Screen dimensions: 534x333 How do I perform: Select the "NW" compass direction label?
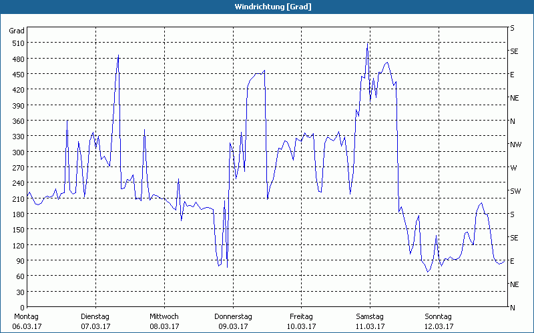click(x=515, y=145)
